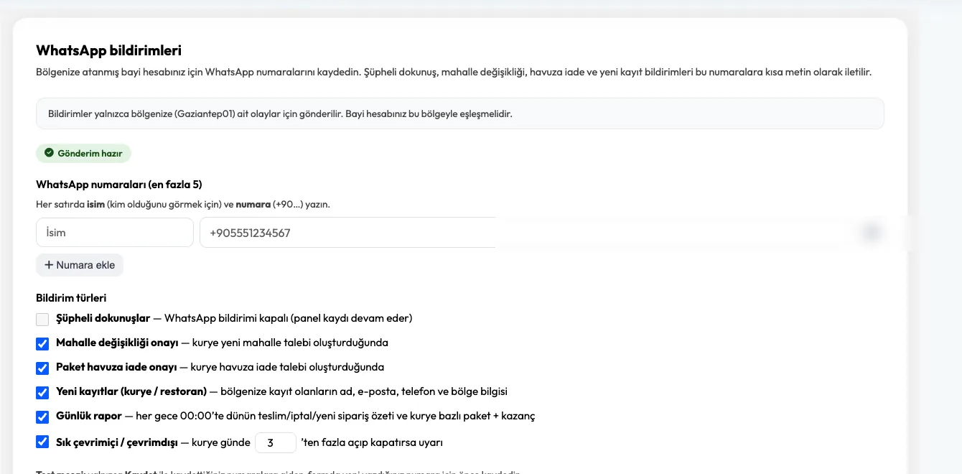Click the WhatsApp numaraları (en fazla 5) label
962x474 pixels.
(x=119, y=185)
